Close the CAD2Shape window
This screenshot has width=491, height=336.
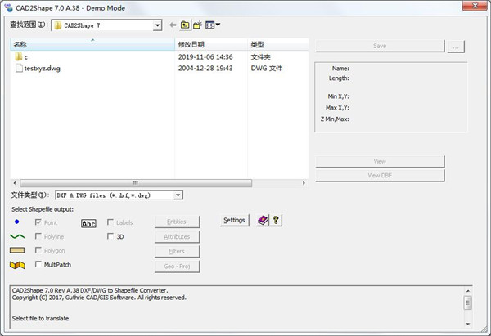click(475, 6)
